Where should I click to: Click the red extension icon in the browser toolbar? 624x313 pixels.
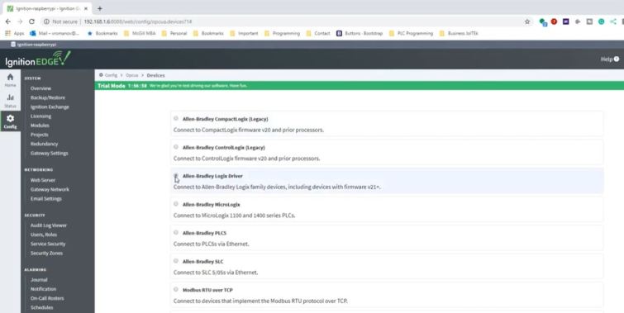point(554,21)
